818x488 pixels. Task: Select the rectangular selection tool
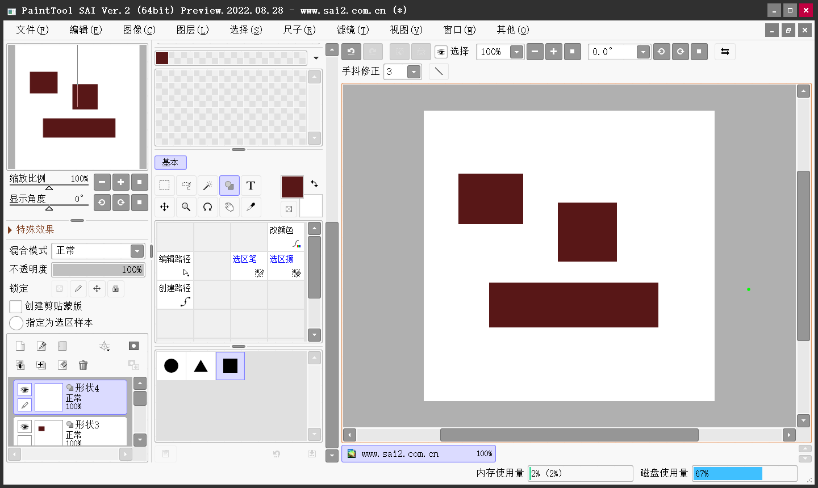pos(164,186)
